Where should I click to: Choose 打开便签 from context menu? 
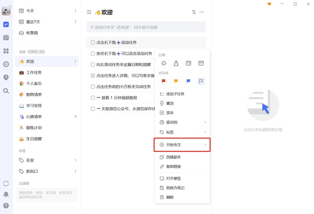(183, 178)
